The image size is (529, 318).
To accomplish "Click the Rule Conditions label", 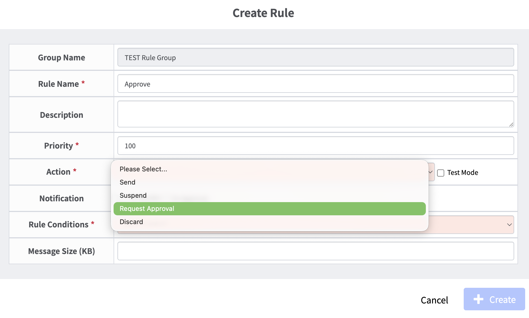I will click(x=58, y=224).
